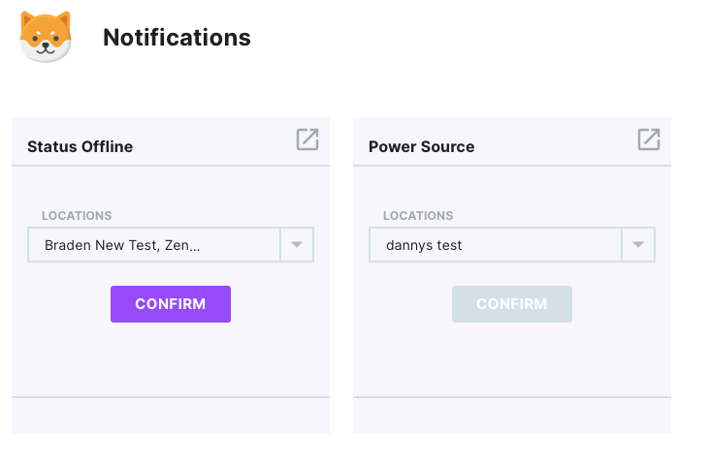The image size is (710, 464).
Task: Expand Power Source locations dropdown arrow
Action: pos(638,245)
